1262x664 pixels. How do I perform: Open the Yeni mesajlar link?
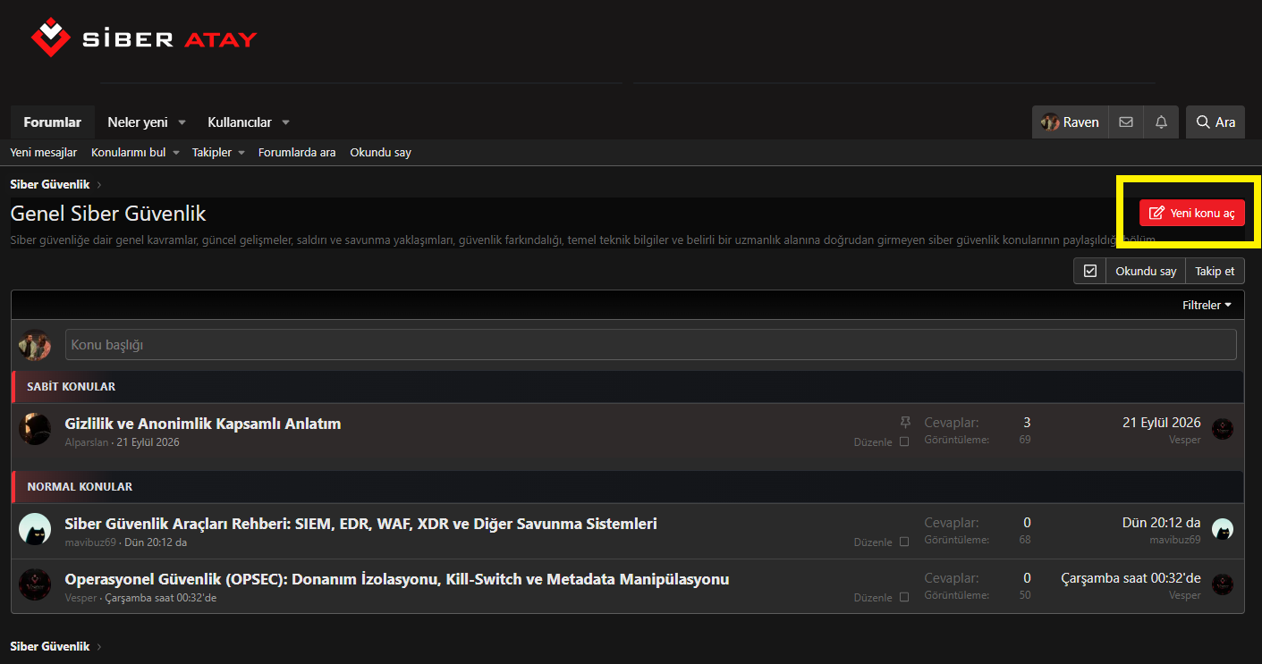[x=44, y=153]
